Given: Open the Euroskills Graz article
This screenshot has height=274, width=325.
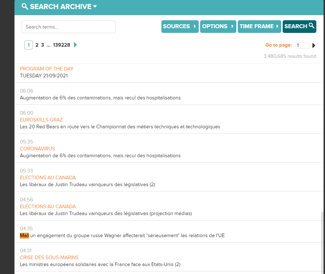Looking at the screenshot, I should pyautogui.click(x=120, y=127).
